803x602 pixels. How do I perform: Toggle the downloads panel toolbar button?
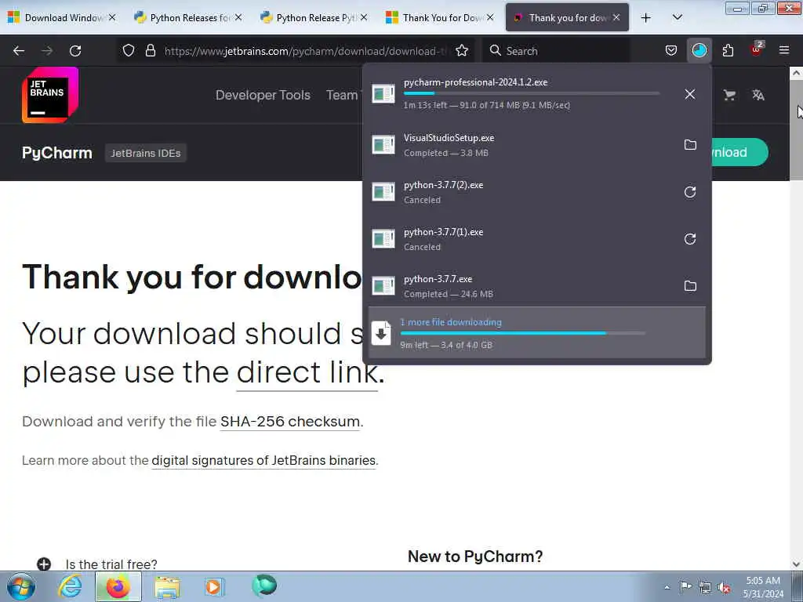[699, 51]
